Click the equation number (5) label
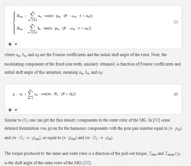This screenshot has height=166, width=191. [x=176, y=22]
